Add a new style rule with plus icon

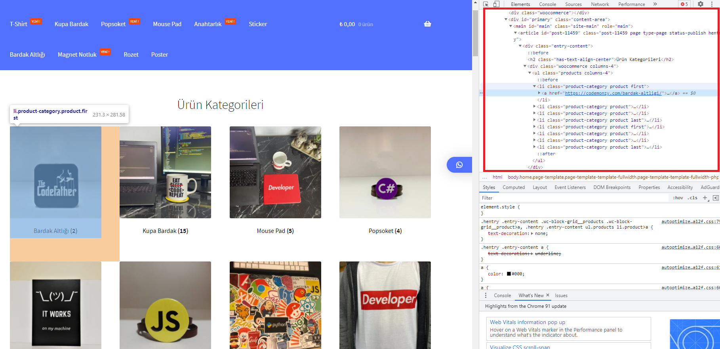pyautogui.click(x=705, y=198)
